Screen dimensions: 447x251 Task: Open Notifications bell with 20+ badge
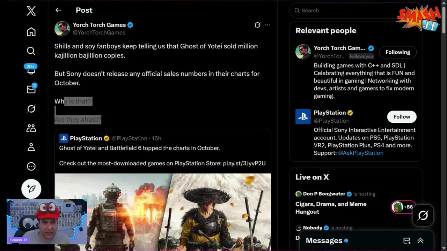tap(31, 69)
